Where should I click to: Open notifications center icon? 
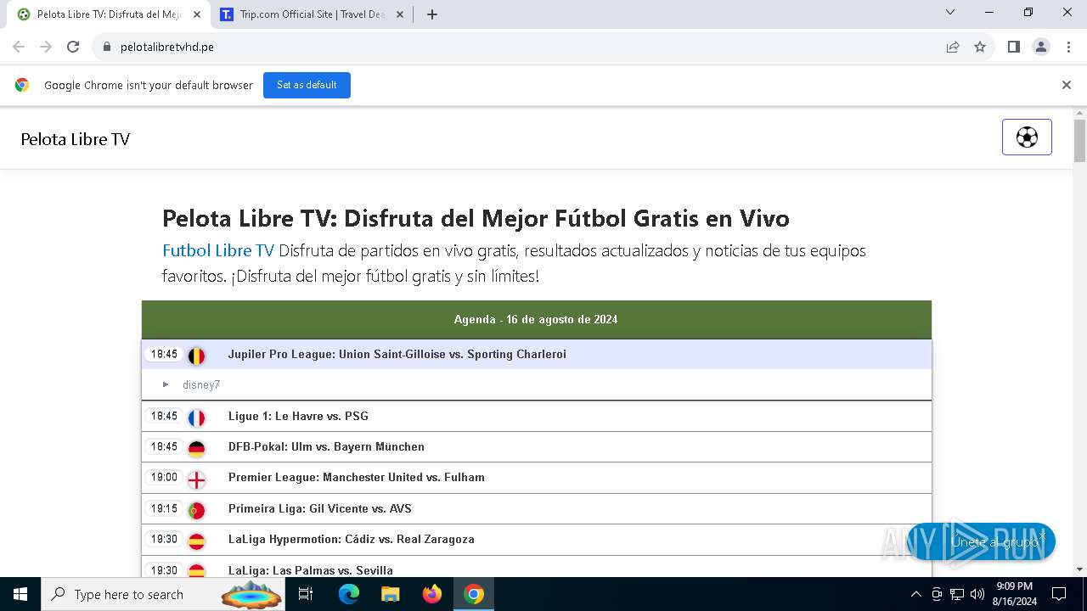(1059, 594)
